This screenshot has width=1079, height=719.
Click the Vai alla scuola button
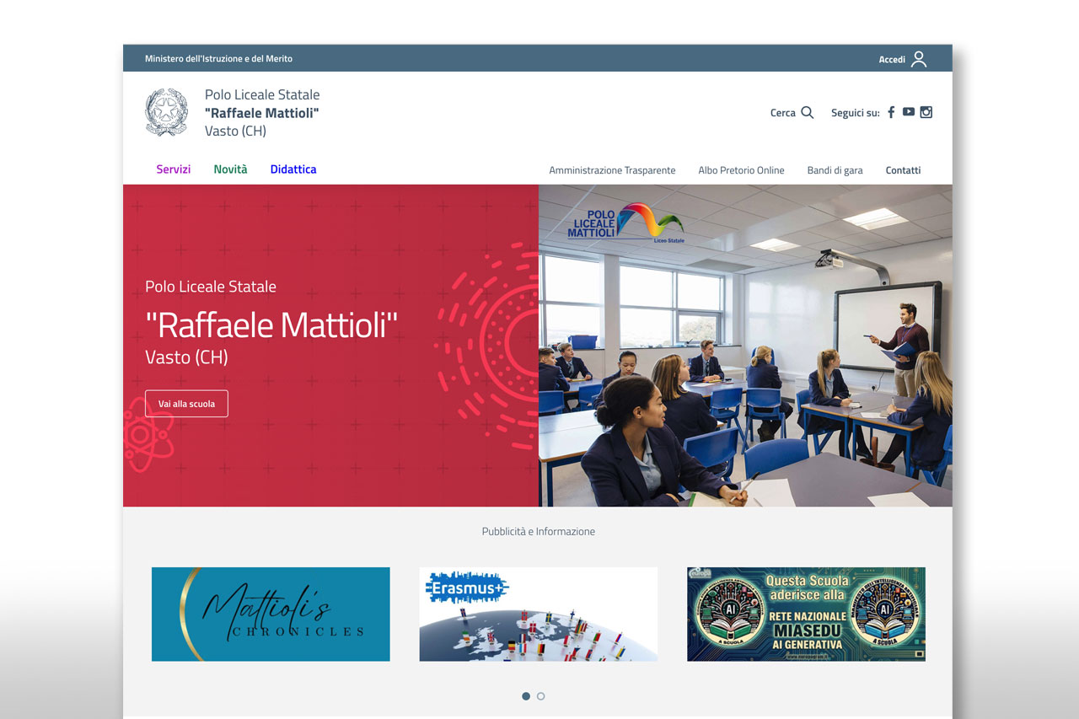[x=186, y=404]
